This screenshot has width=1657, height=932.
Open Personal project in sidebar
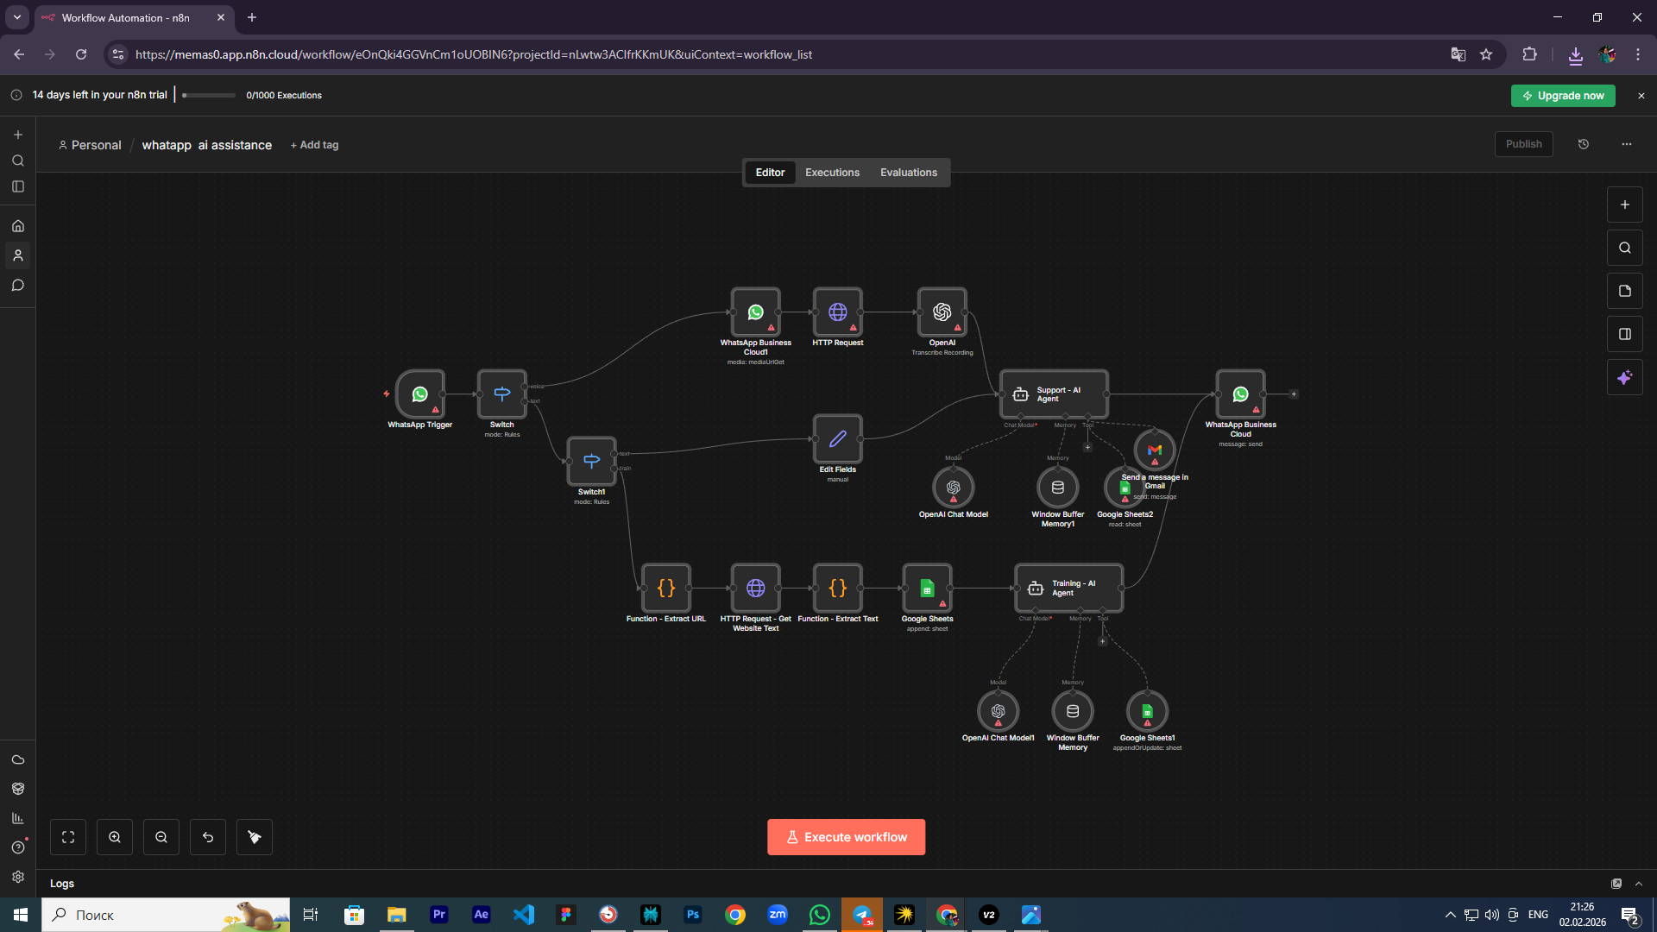[x=18, y=255]
